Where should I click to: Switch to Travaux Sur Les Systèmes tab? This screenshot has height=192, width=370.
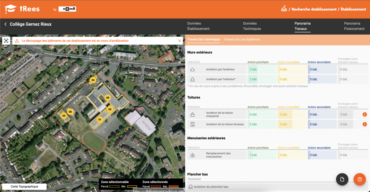click(241, 39)
